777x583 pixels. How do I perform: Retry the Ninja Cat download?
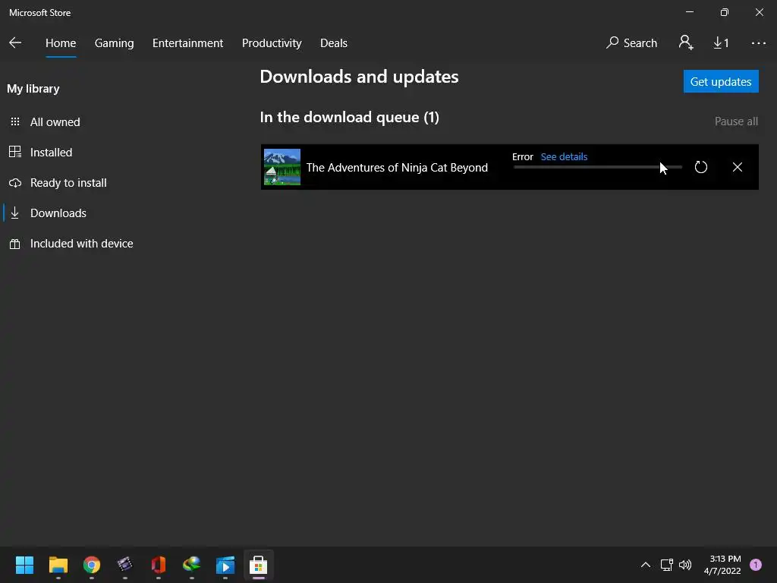coord(700,167)
